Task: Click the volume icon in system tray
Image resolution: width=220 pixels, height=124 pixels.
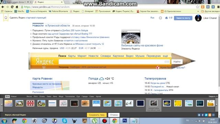Action: coord(199,121)
